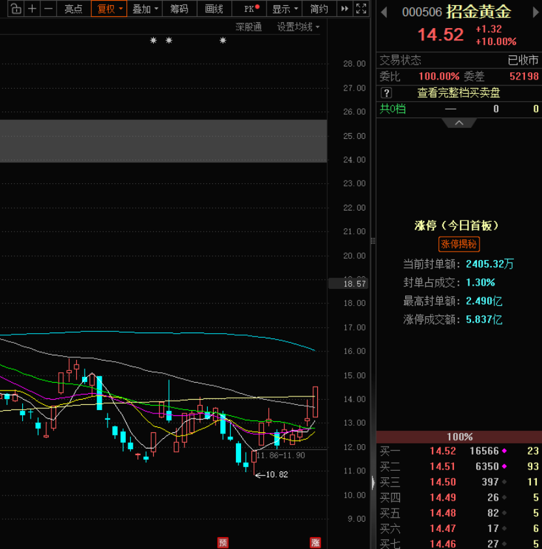Toggle fullscreen chart icon

(361, 8)
